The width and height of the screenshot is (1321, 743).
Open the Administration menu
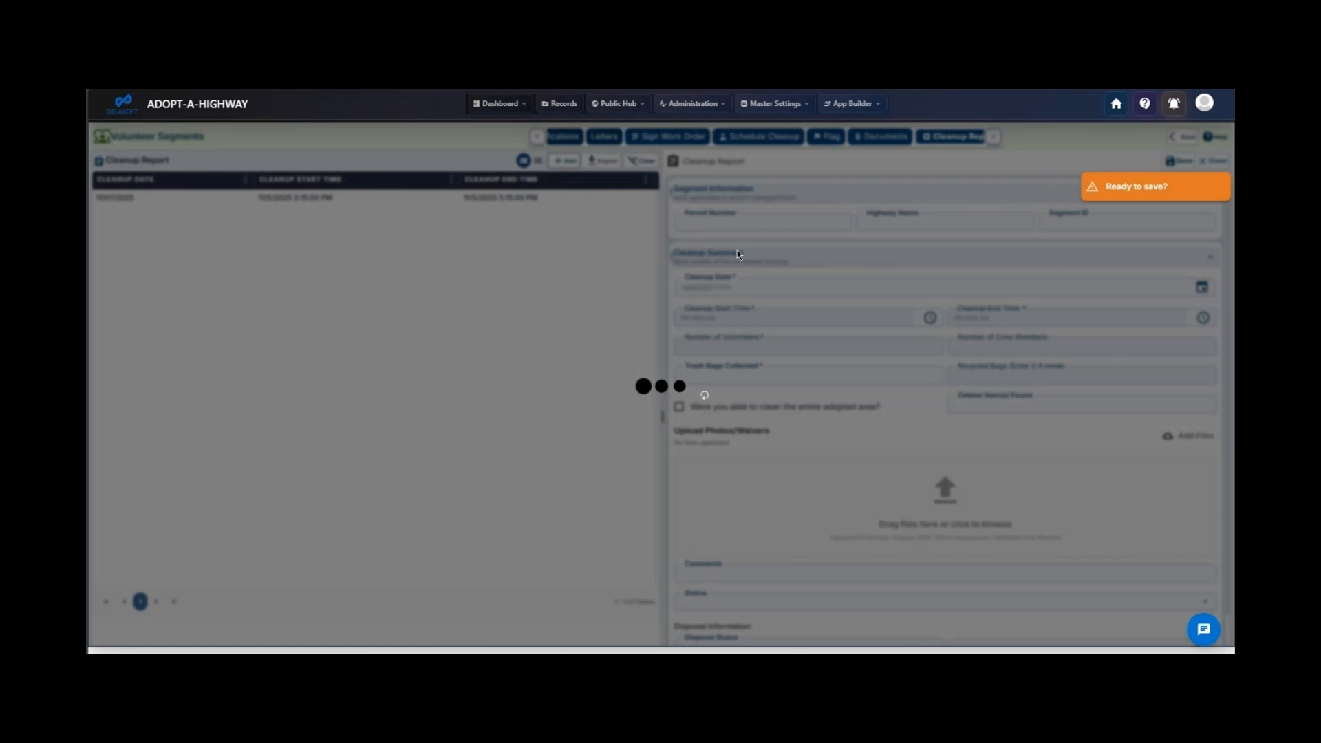tap(691, 103)
